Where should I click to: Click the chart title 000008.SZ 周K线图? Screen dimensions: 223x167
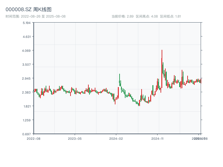(x=28, y=9)
